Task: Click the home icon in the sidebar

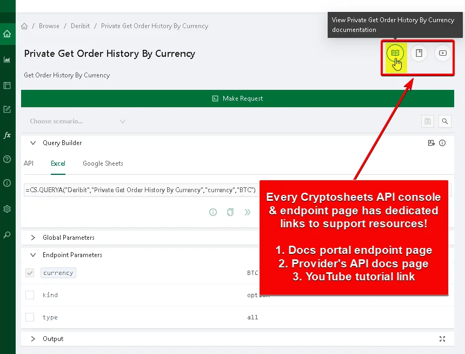Action: click(x=7, y=34)
